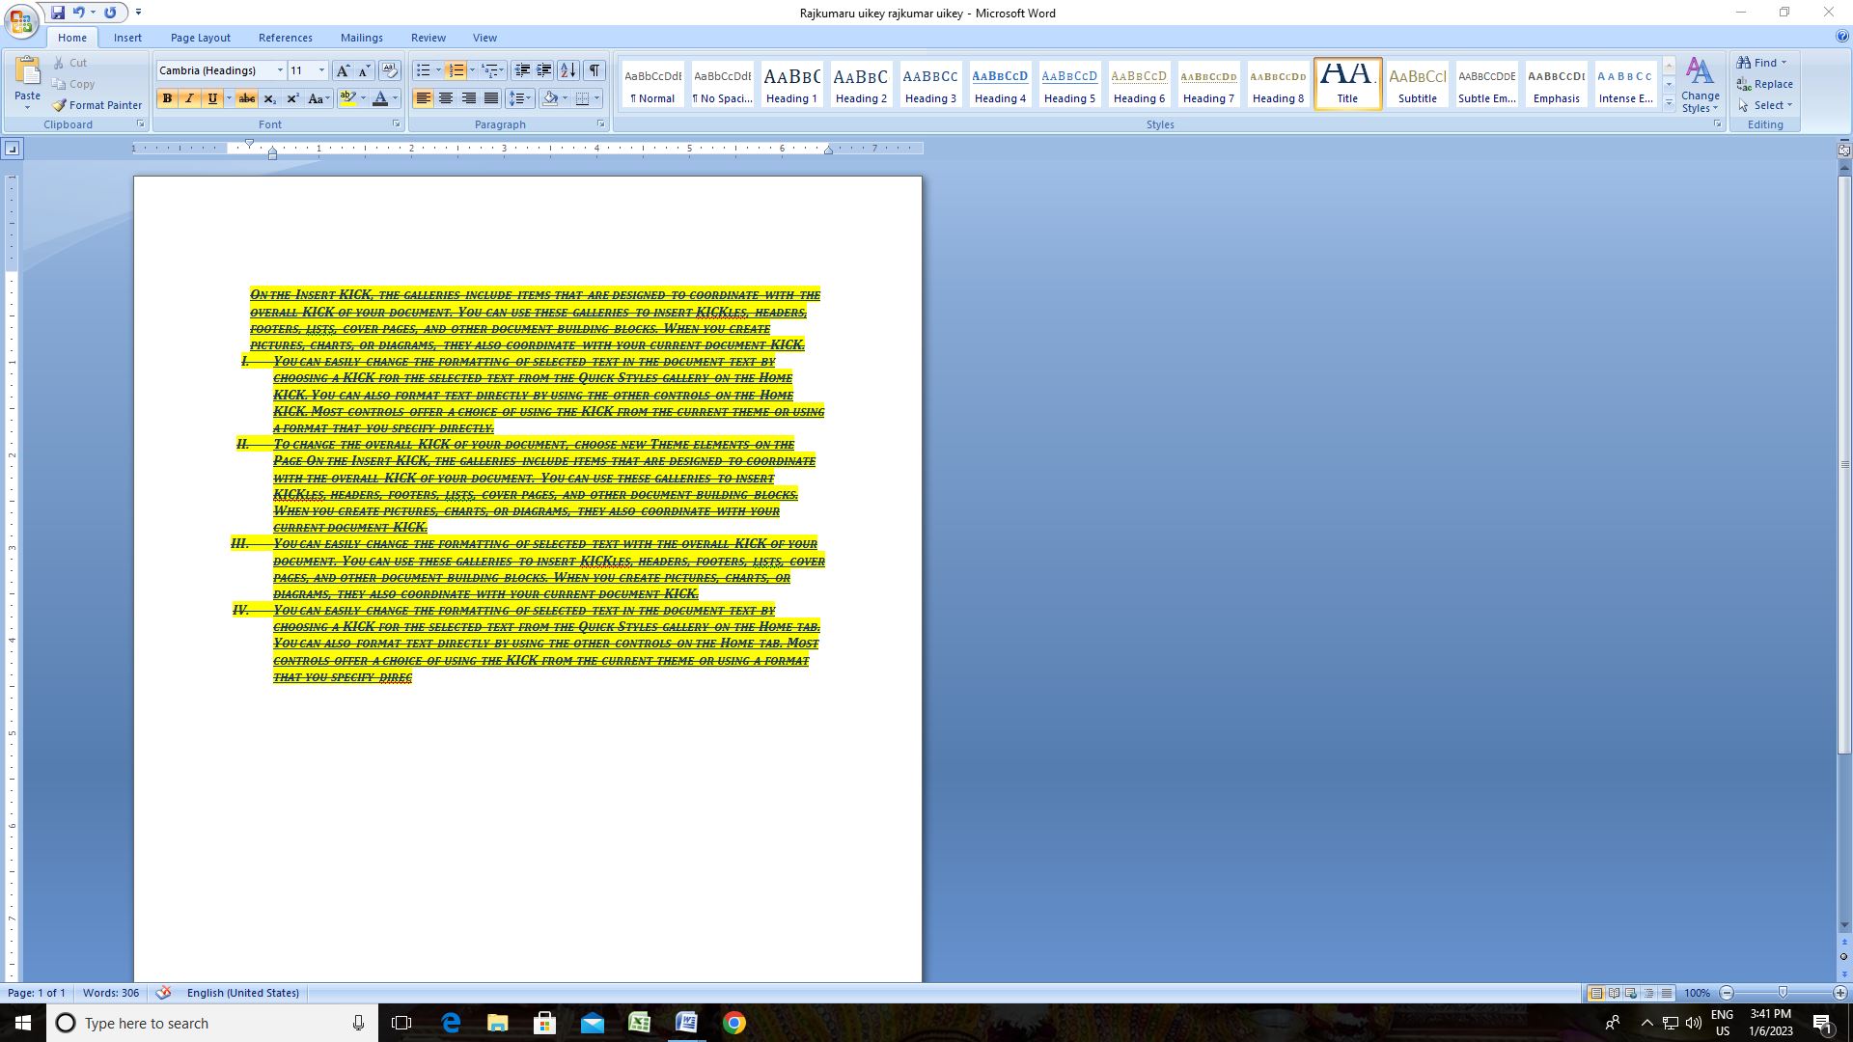Click the yellow text highlight color
1853x1042 pixels.
(x=348, y=98)
